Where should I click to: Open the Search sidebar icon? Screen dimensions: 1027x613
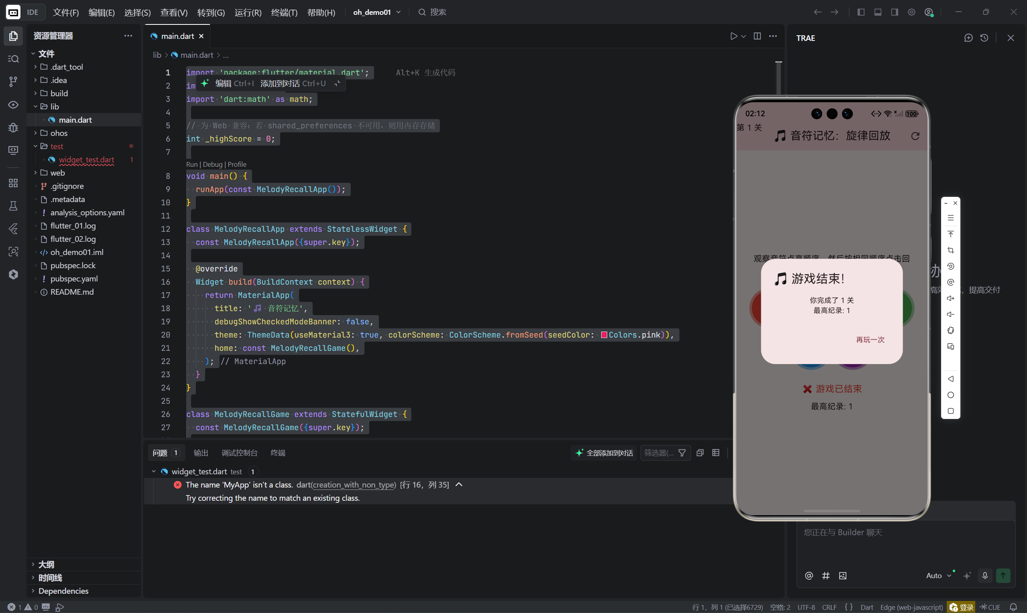click(13, 59)
